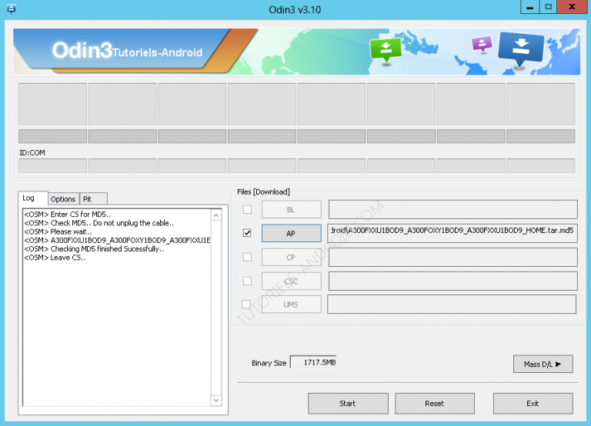Click log line 'Check MD5.. Do not unplug the cable..'

[x=99, y=223]
